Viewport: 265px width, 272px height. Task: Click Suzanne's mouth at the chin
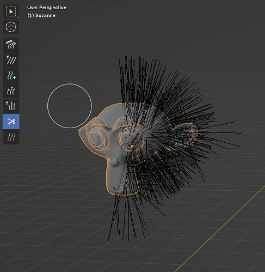pos(118,189)
